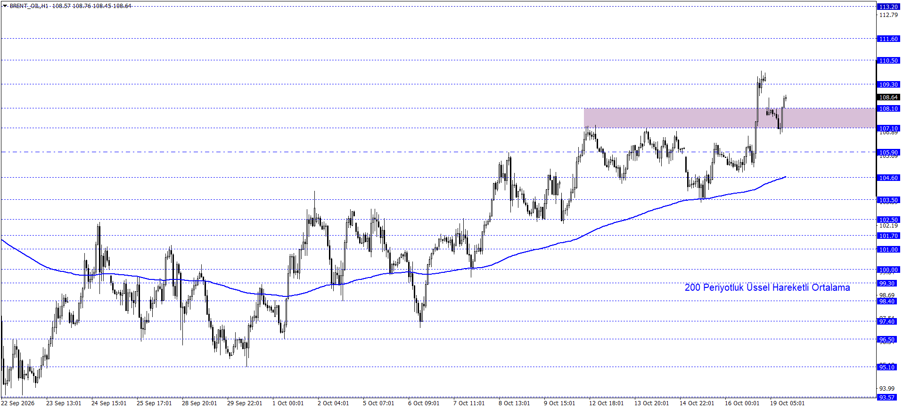903x409 pixels.
Task: Click the '5 Oct 07:01' time axis label
Action: 378,403
